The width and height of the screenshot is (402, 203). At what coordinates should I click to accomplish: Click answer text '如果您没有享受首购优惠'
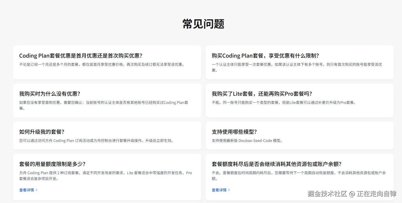point(40,103)
